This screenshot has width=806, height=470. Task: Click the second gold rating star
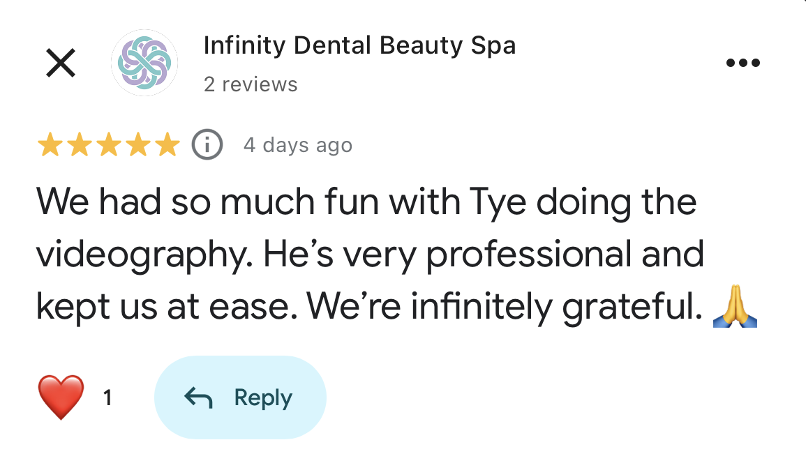[x=79, y=146]
